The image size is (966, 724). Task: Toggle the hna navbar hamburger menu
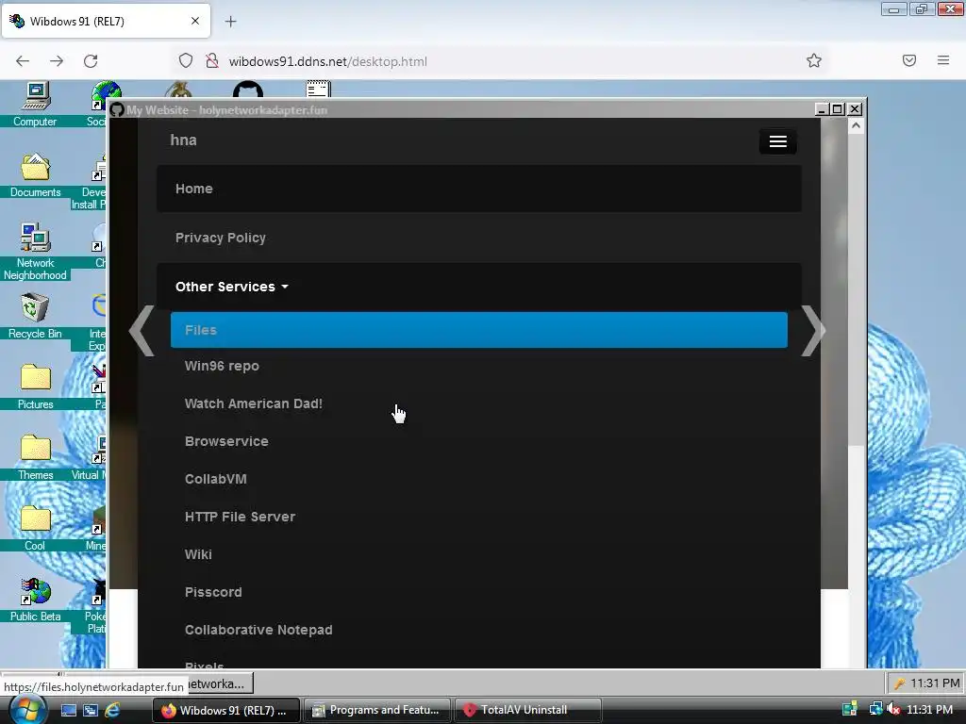tap(777, 141)
